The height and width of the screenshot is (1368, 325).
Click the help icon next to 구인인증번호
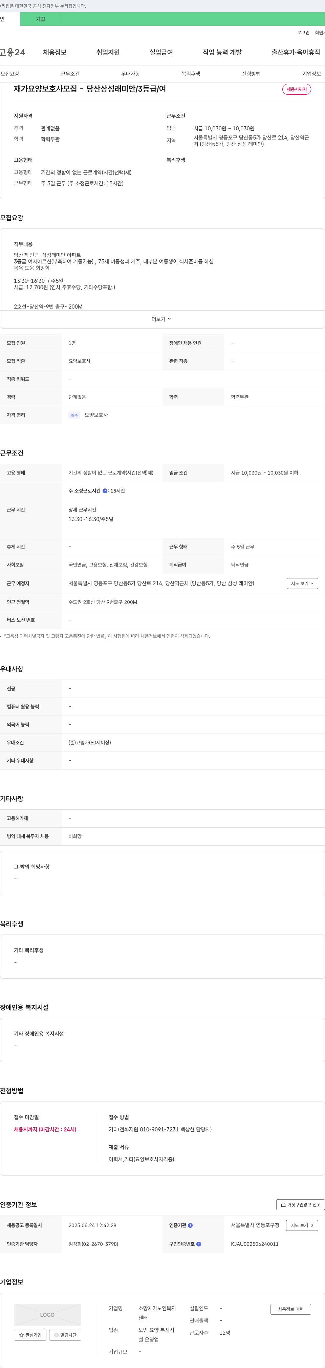tap(198, 1244)
